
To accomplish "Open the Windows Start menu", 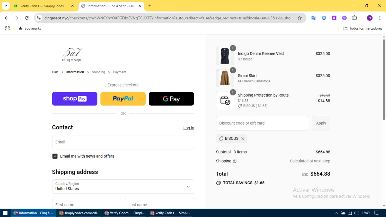I will pyautogui.click(x=5, y=213).
